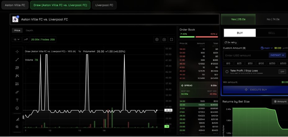The height and width of the screenshot is (137, 288).
Task: Select Yes outcome at 26.0¢
Action: pos(238,19)
